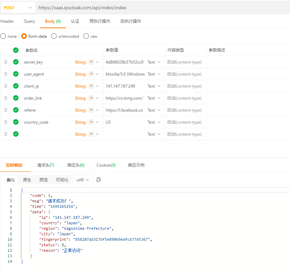Grab the drag handle of secret_key row
Image resolution: width=290 pixels, height=271 pixels.
[6, 62]
